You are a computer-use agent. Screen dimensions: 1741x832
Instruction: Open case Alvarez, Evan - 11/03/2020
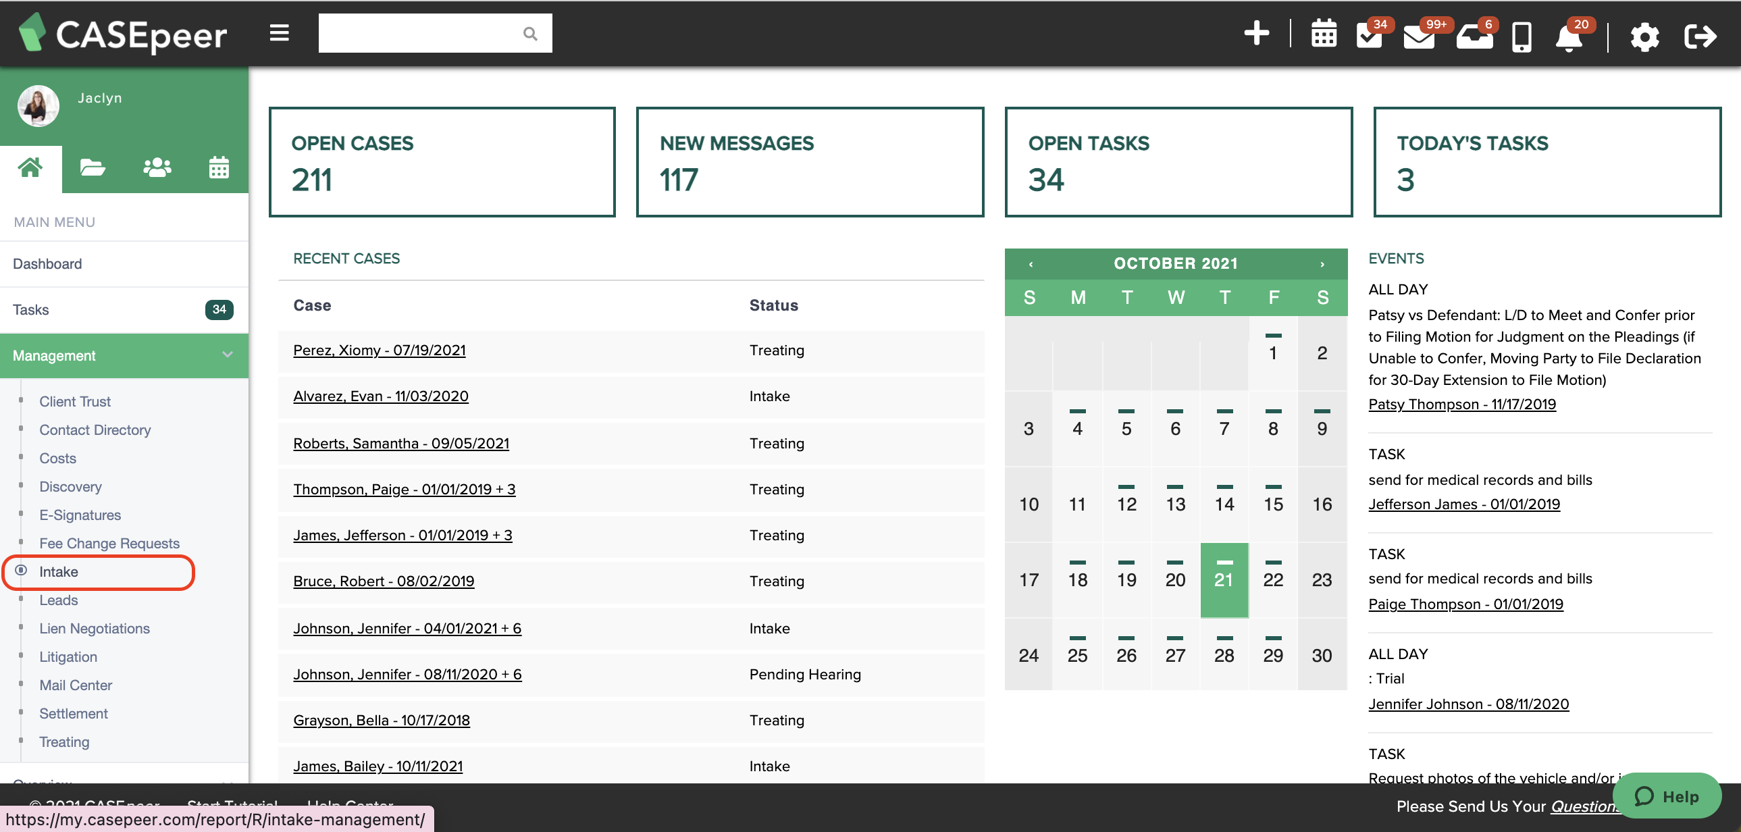tap(380, 396)
